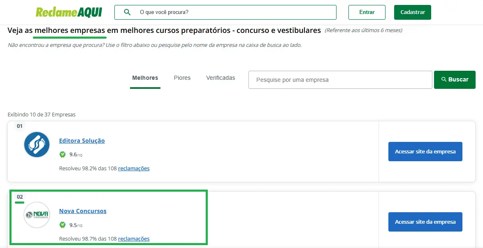Click the ReclameAQUI logo

pyautogui.click(x=69, y=12)
